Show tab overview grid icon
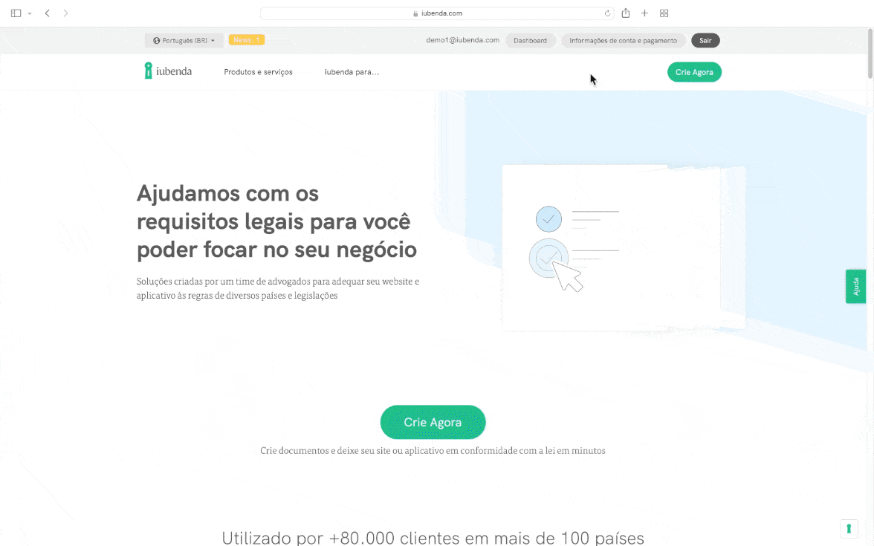The height and width of the screenshot is (546, 874). tap(664, 13)
